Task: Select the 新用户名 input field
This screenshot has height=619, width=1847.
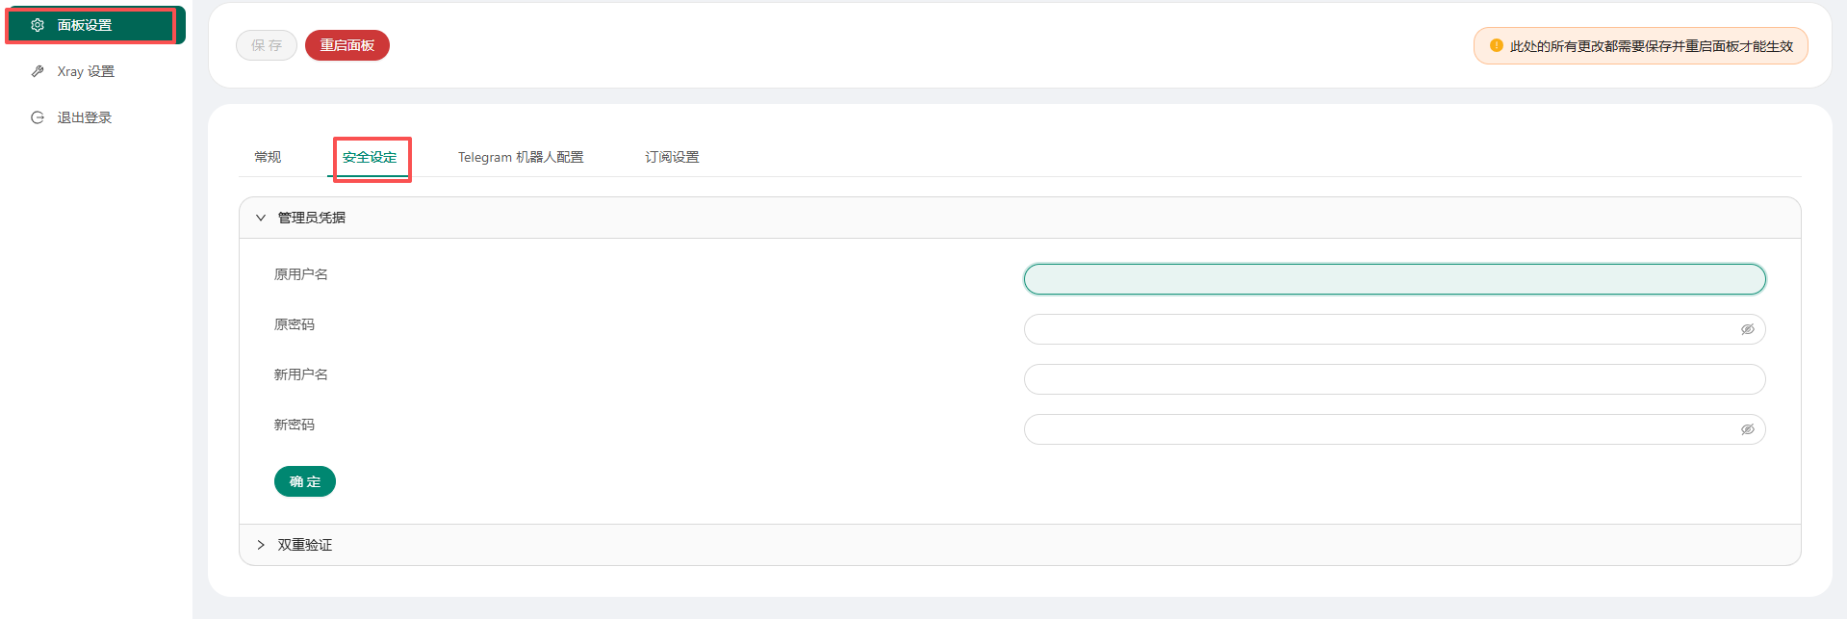Action: 1394,379
